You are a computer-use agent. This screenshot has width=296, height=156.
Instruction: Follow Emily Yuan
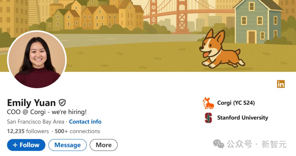click(26, 145)
